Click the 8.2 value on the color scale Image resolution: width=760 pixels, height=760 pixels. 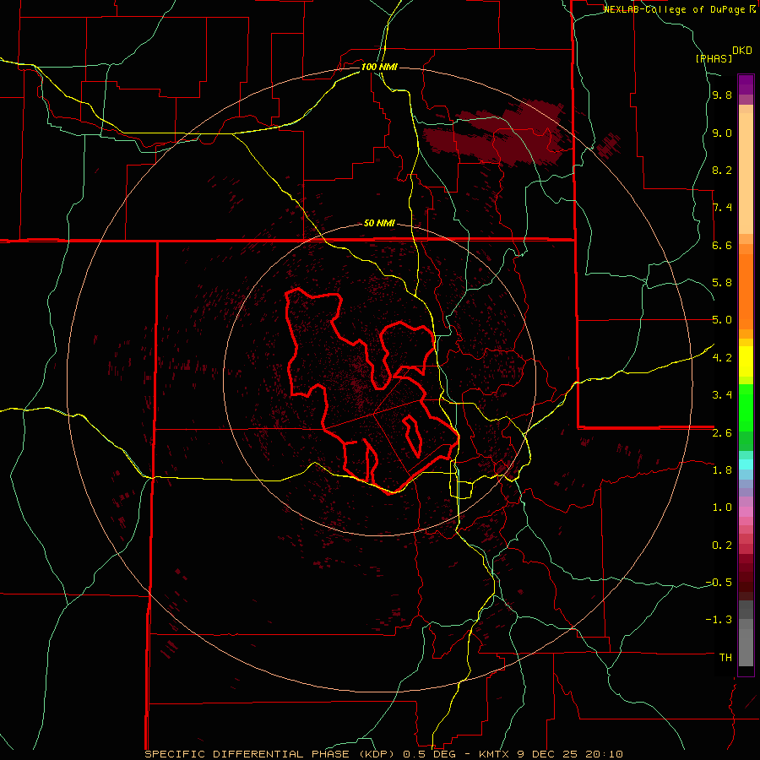[x=722, y=170]
